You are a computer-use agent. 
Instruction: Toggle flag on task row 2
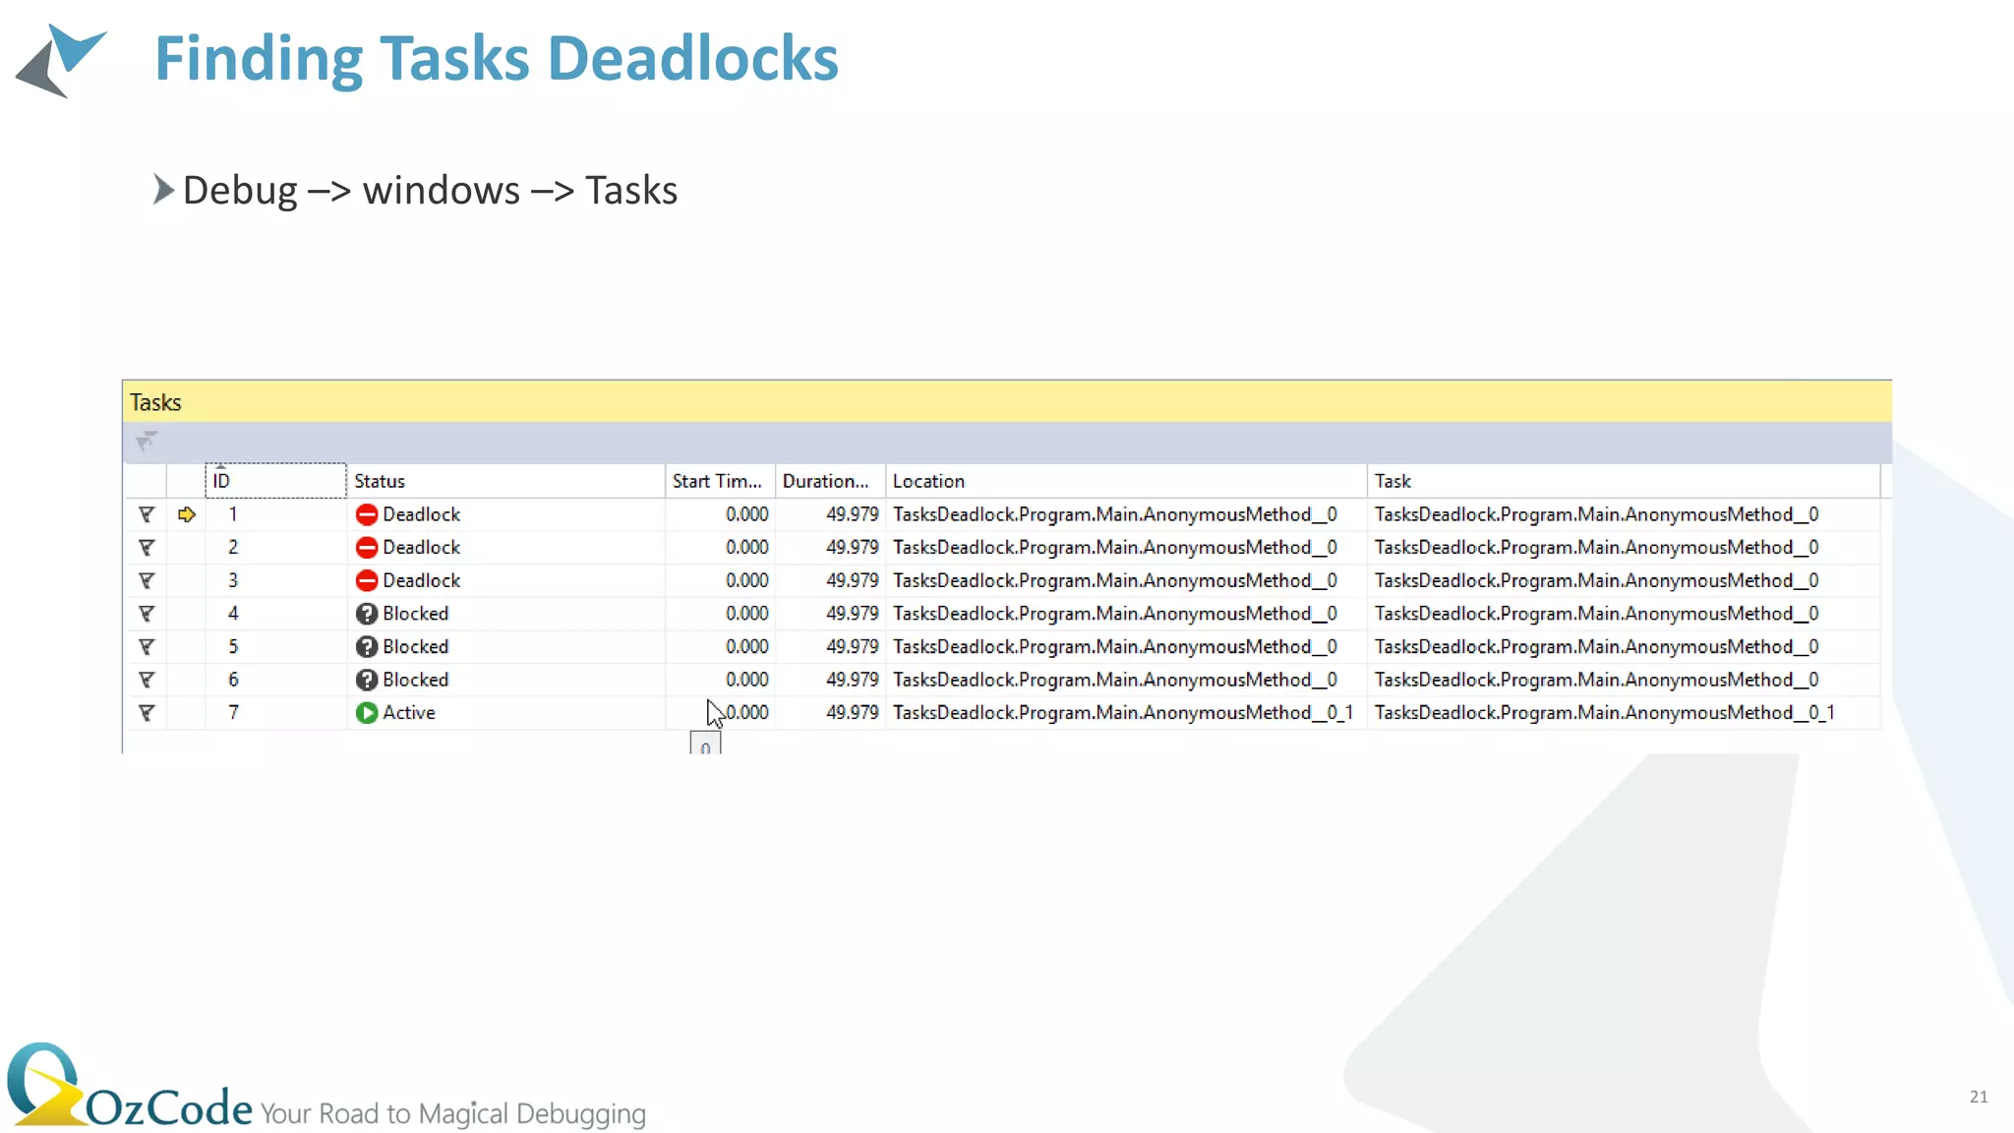click(147, 548)
